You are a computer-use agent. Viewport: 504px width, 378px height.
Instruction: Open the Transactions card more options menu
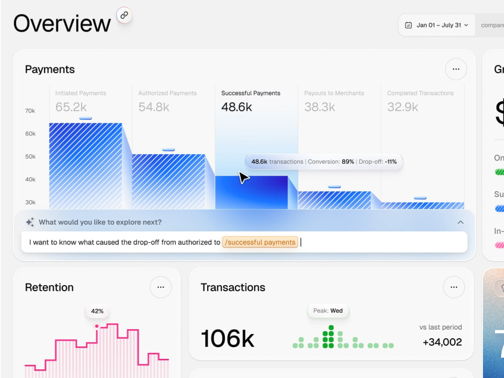tap(454, 287)
